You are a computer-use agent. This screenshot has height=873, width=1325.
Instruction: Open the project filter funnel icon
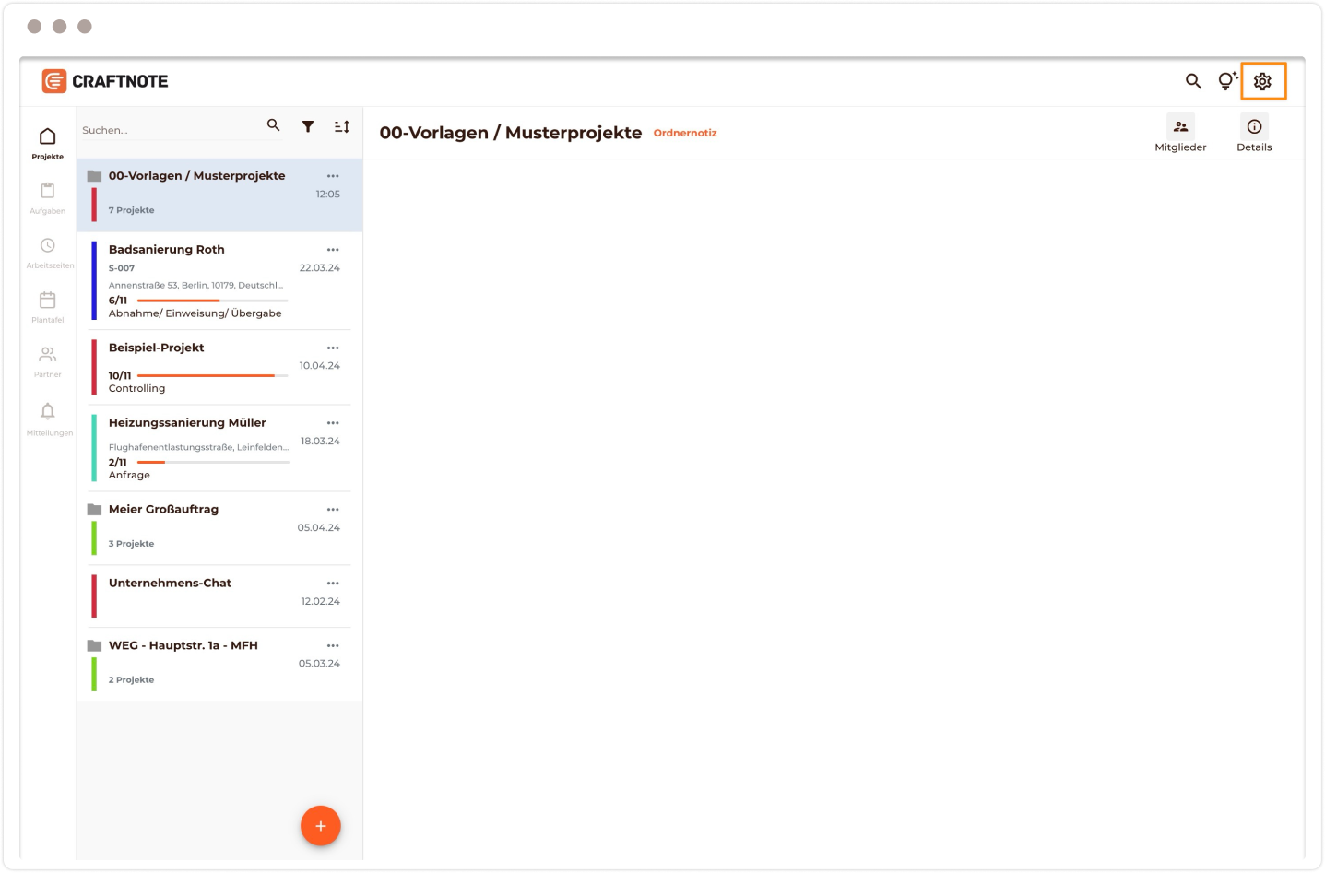pyautogui.click(x=308, y=126)
